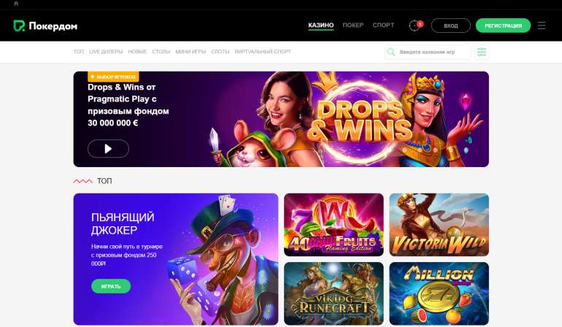The image size is (562, 327).
Task: Switch to the Покер tab
Action: click(x=353, y=25)
